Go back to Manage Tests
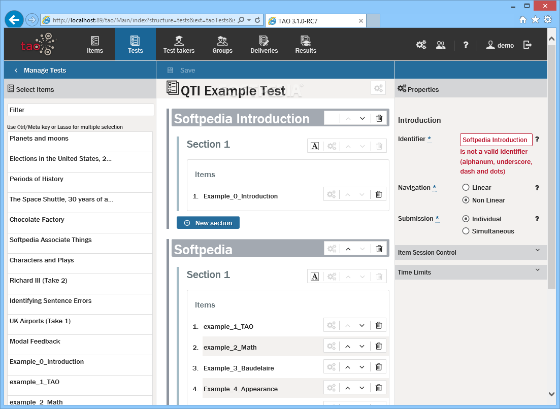The image size is (560, 409). click(40, 71)
